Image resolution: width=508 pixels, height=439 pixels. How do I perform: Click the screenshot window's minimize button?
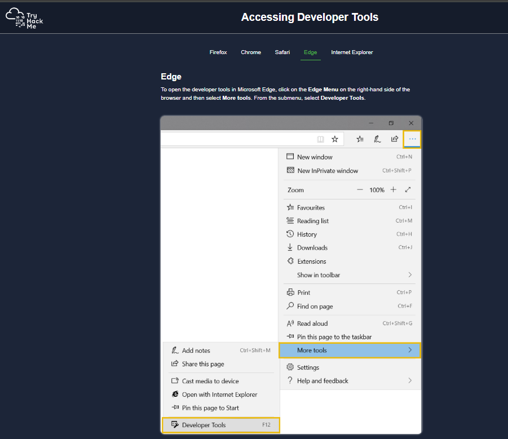point(372,123)
